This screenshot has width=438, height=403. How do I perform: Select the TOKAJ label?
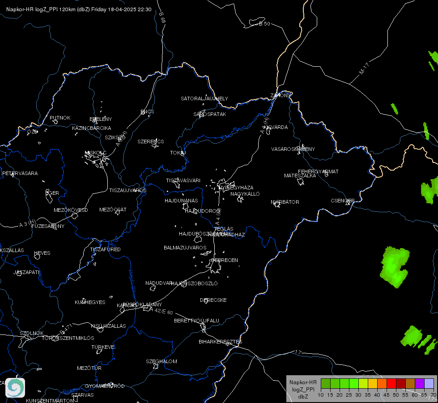pyautogui.click(x=178, y=153)
